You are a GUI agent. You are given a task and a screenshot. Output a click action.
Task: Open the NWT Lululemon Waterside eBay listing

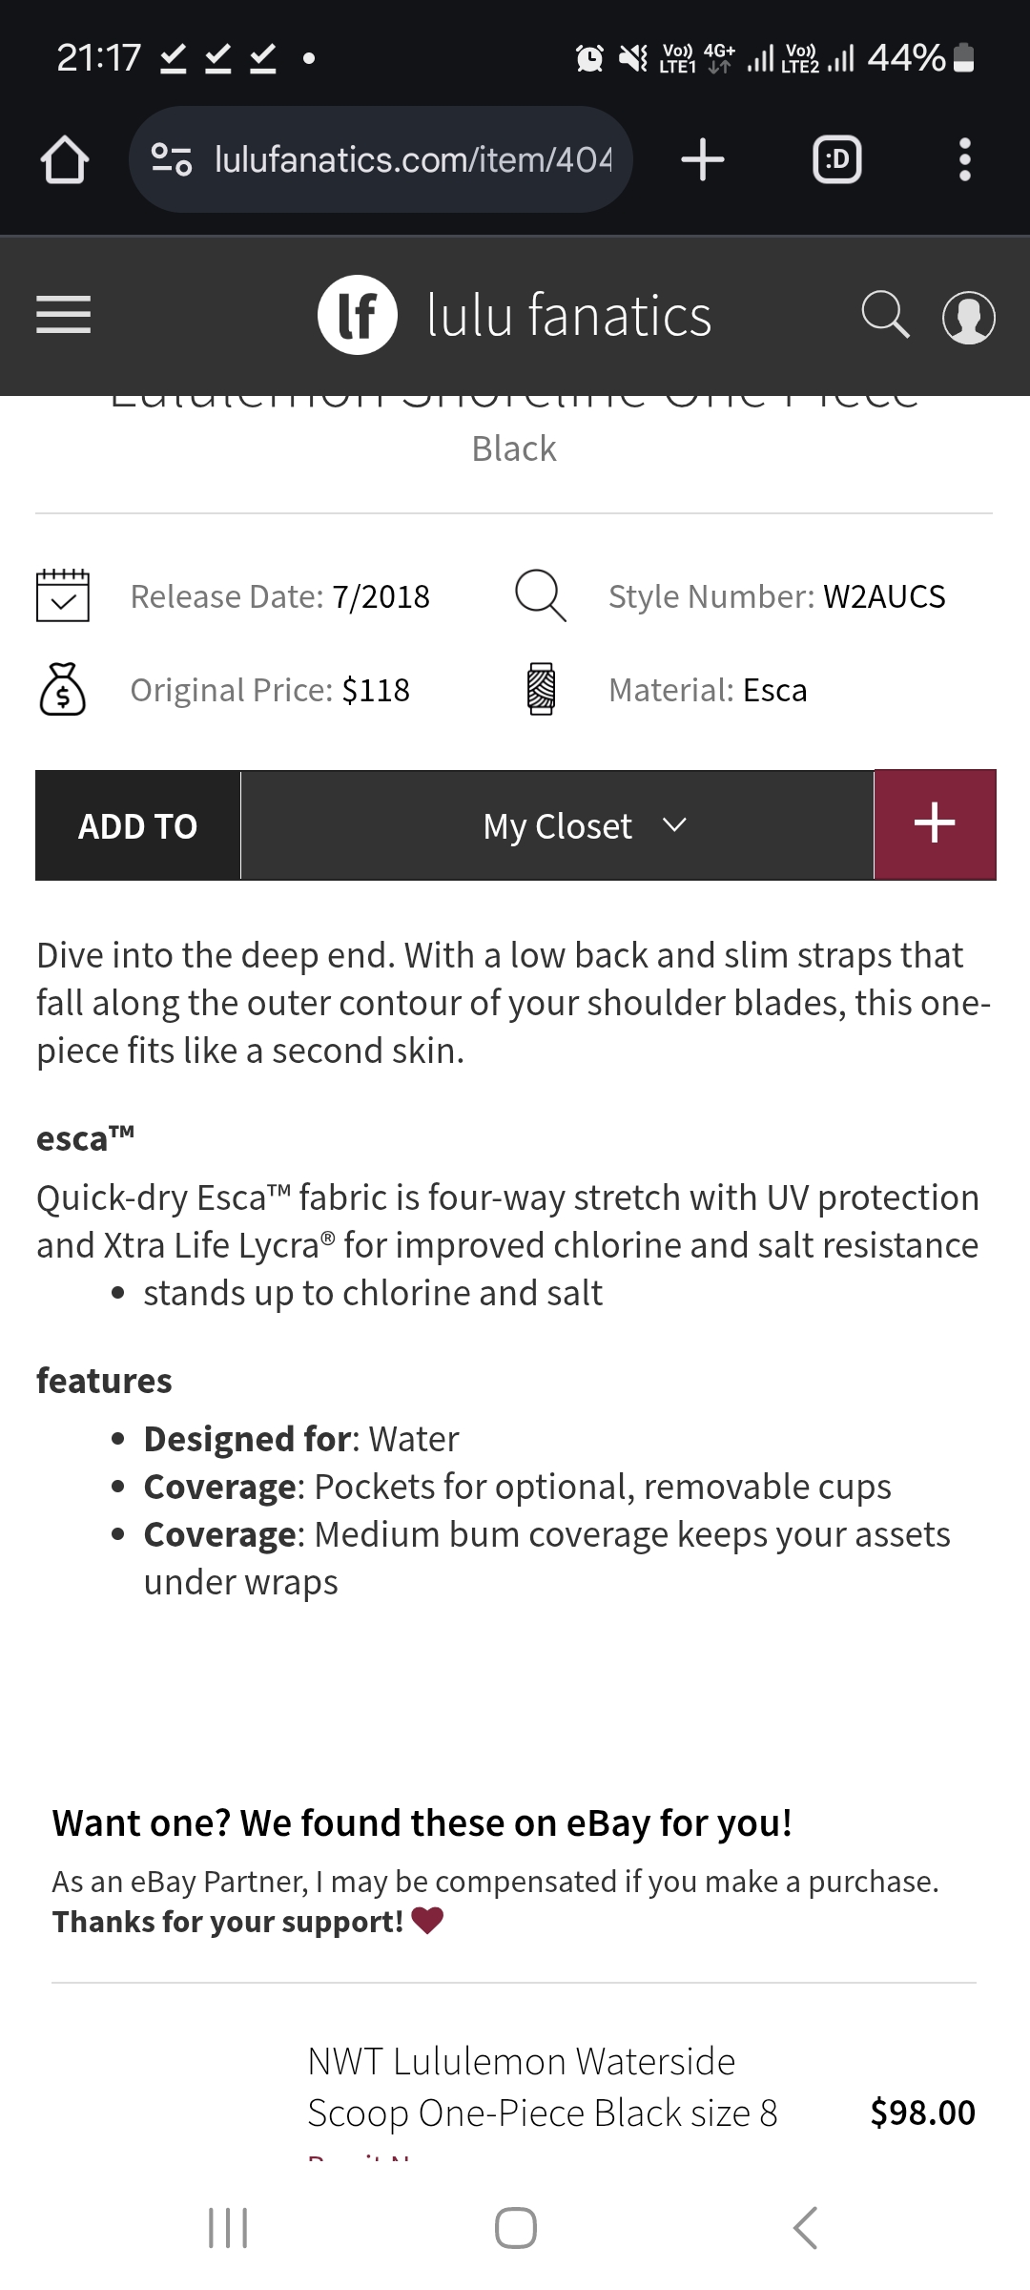542,2087
